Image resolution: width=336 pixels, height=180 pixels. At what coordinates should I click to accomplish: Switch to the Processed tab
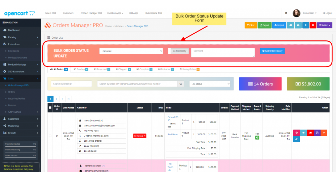tap(102, 69)
